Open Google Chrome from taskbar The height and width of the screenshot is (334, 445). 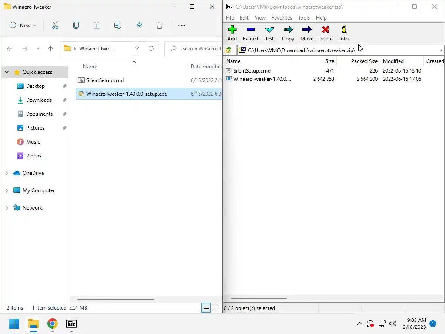(x=53, y=324)
